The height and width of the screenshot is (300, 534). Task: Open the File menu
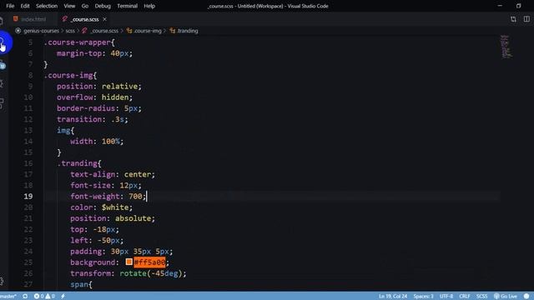pyautogui.click(x=10, y=6)
